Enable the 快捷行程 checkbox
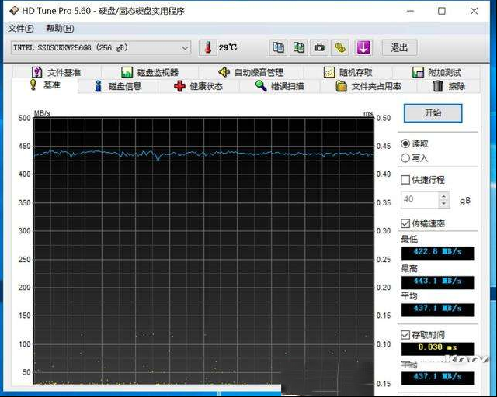The width and height of the screenshot is (497, 397). tap(405, 180)
